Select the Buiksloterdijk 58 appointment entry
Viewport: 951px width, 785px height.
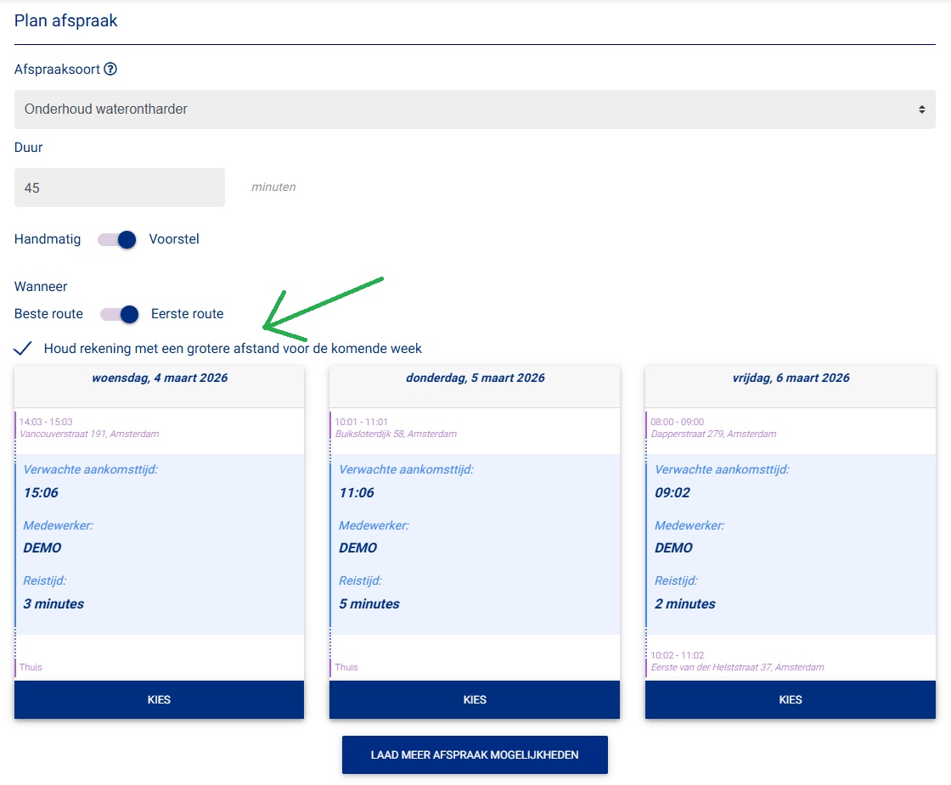tap(396, 428)
